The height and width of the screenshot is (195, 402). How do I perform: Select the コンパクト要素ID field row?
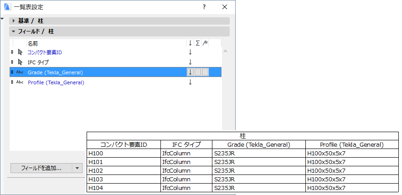(45, 52)
